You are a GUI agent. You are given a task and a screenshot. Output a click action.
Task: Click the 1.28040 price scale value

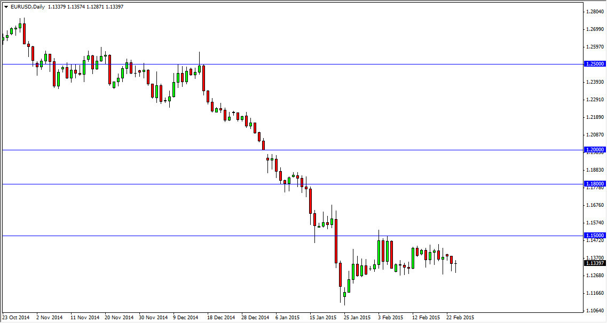[595, 12]
